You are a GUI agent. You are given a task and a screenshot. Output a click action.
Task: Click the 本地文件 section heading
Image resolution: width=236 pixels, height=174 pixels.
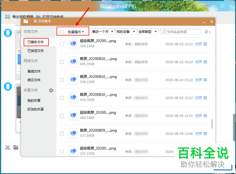[x=31, y=32]
